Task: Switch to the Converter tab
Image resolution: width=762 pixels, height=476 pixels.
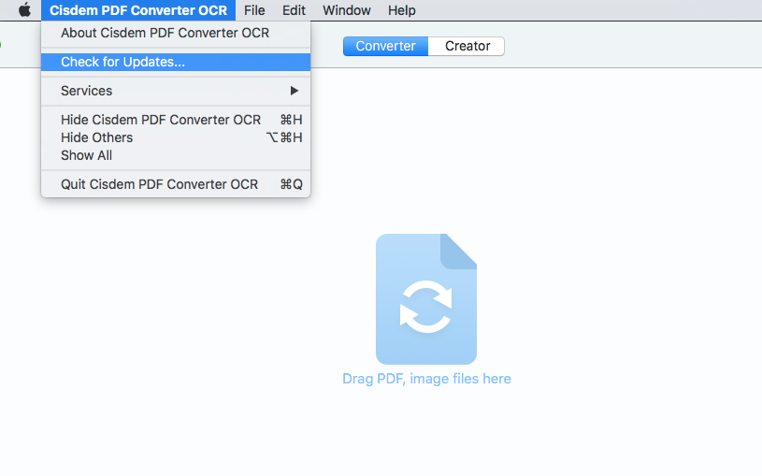Action: [385, 46]
